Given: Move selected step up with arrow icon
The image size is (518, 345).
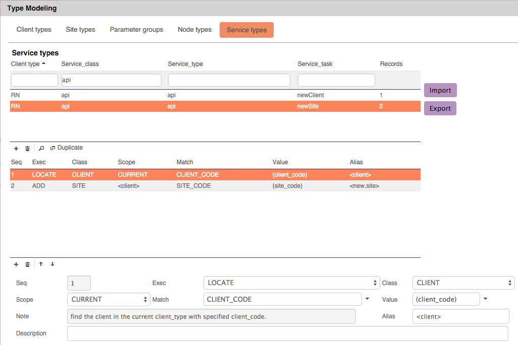Looking at the screenshot, I should coord(41,264).
